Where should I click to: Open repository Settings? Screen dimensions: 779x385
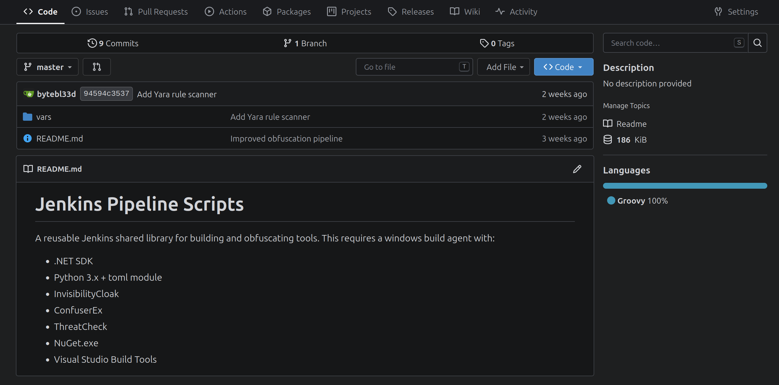(x=736, y=12)
